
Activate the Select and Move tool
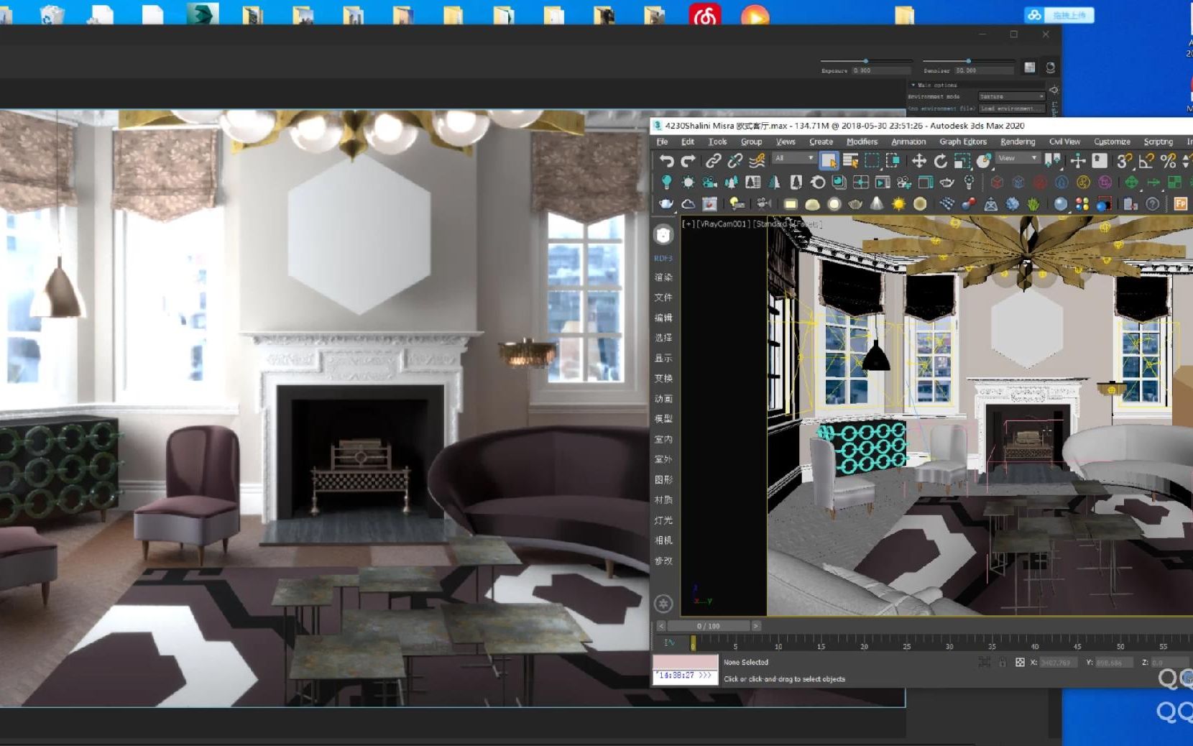(x=918, y=160)
